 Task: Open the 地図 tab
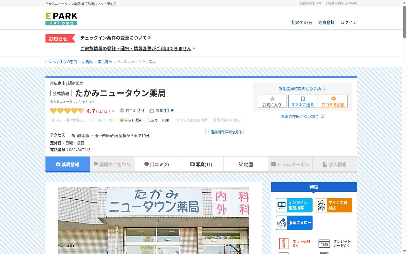(245, 164)
